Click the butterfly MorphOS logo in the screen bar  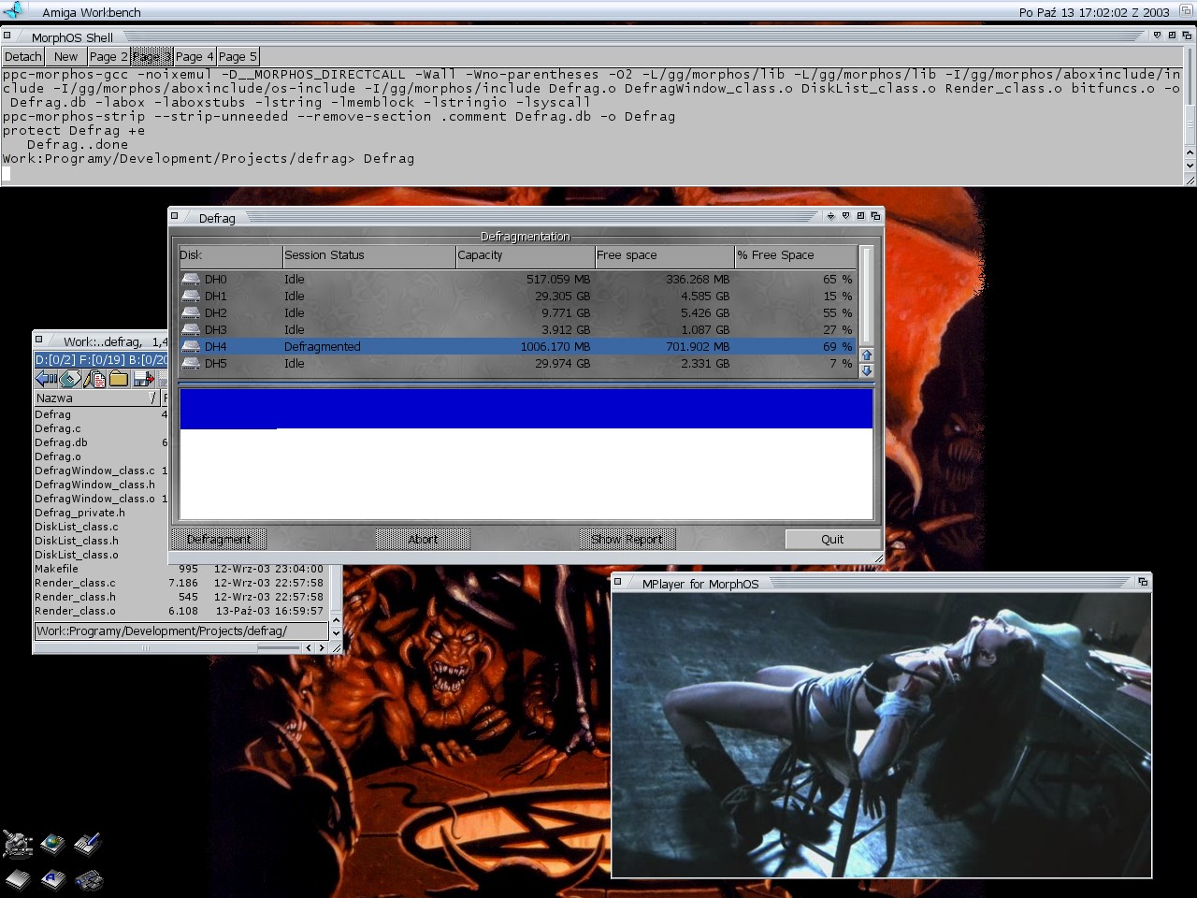tap(14, 11)
